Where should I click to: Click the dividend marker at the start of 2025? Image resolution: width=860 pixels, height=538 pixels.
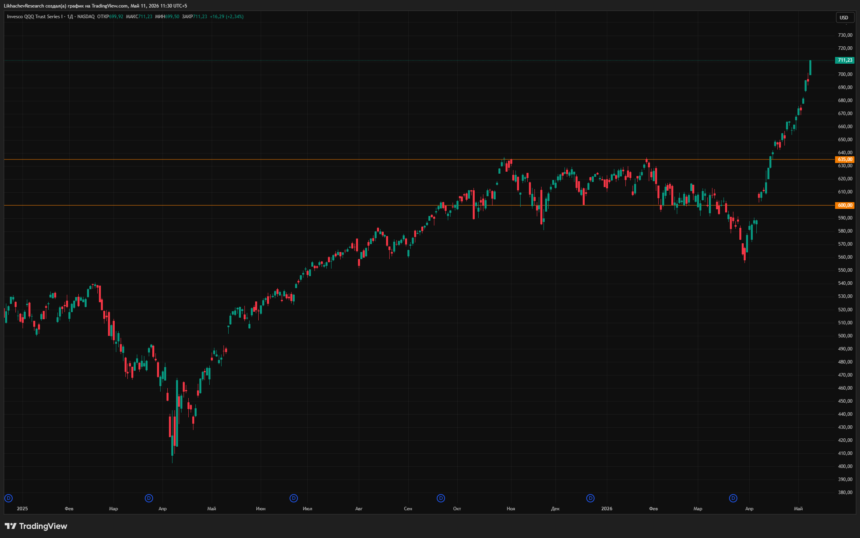pyautogui.click(x=8, y=498)
